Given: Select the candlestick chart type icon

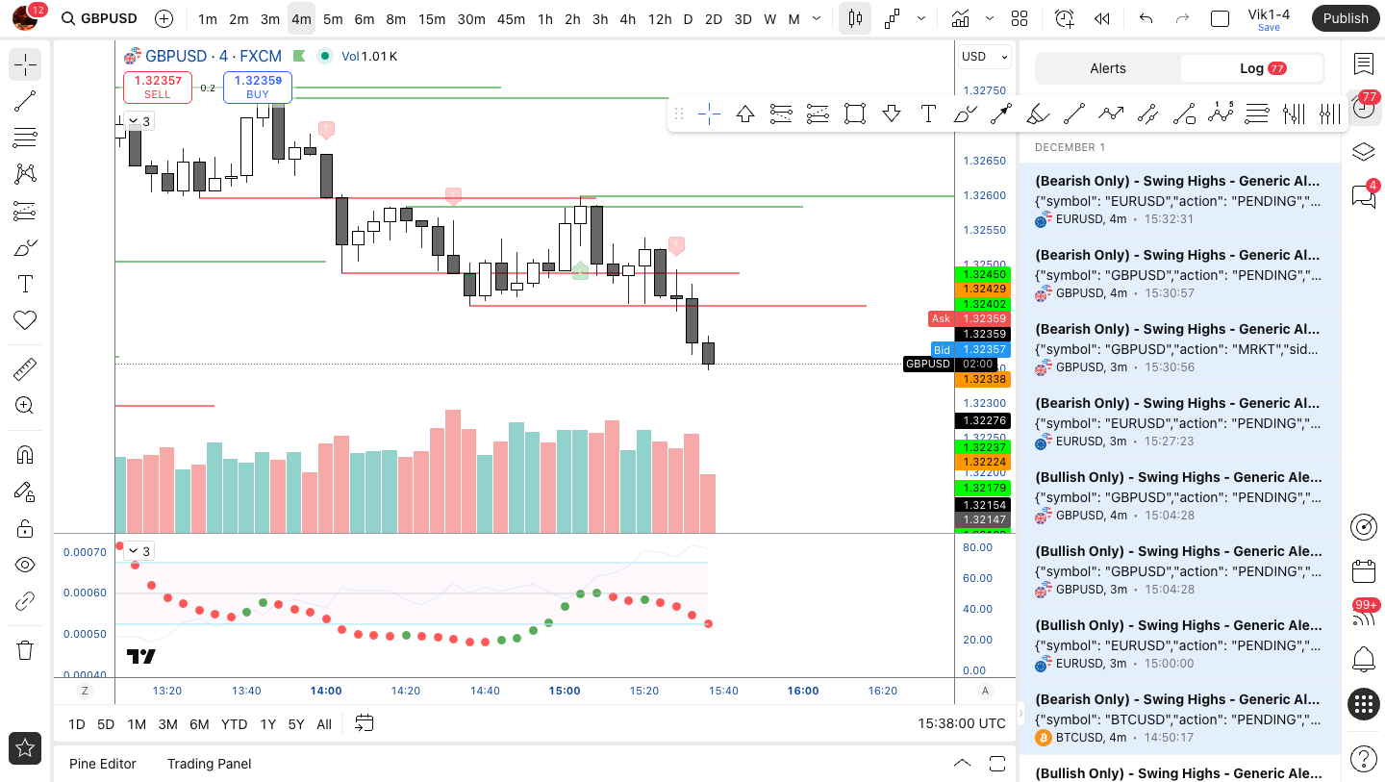Looking at the screenshot, I should pyautogui.click(x=854, y=18).
